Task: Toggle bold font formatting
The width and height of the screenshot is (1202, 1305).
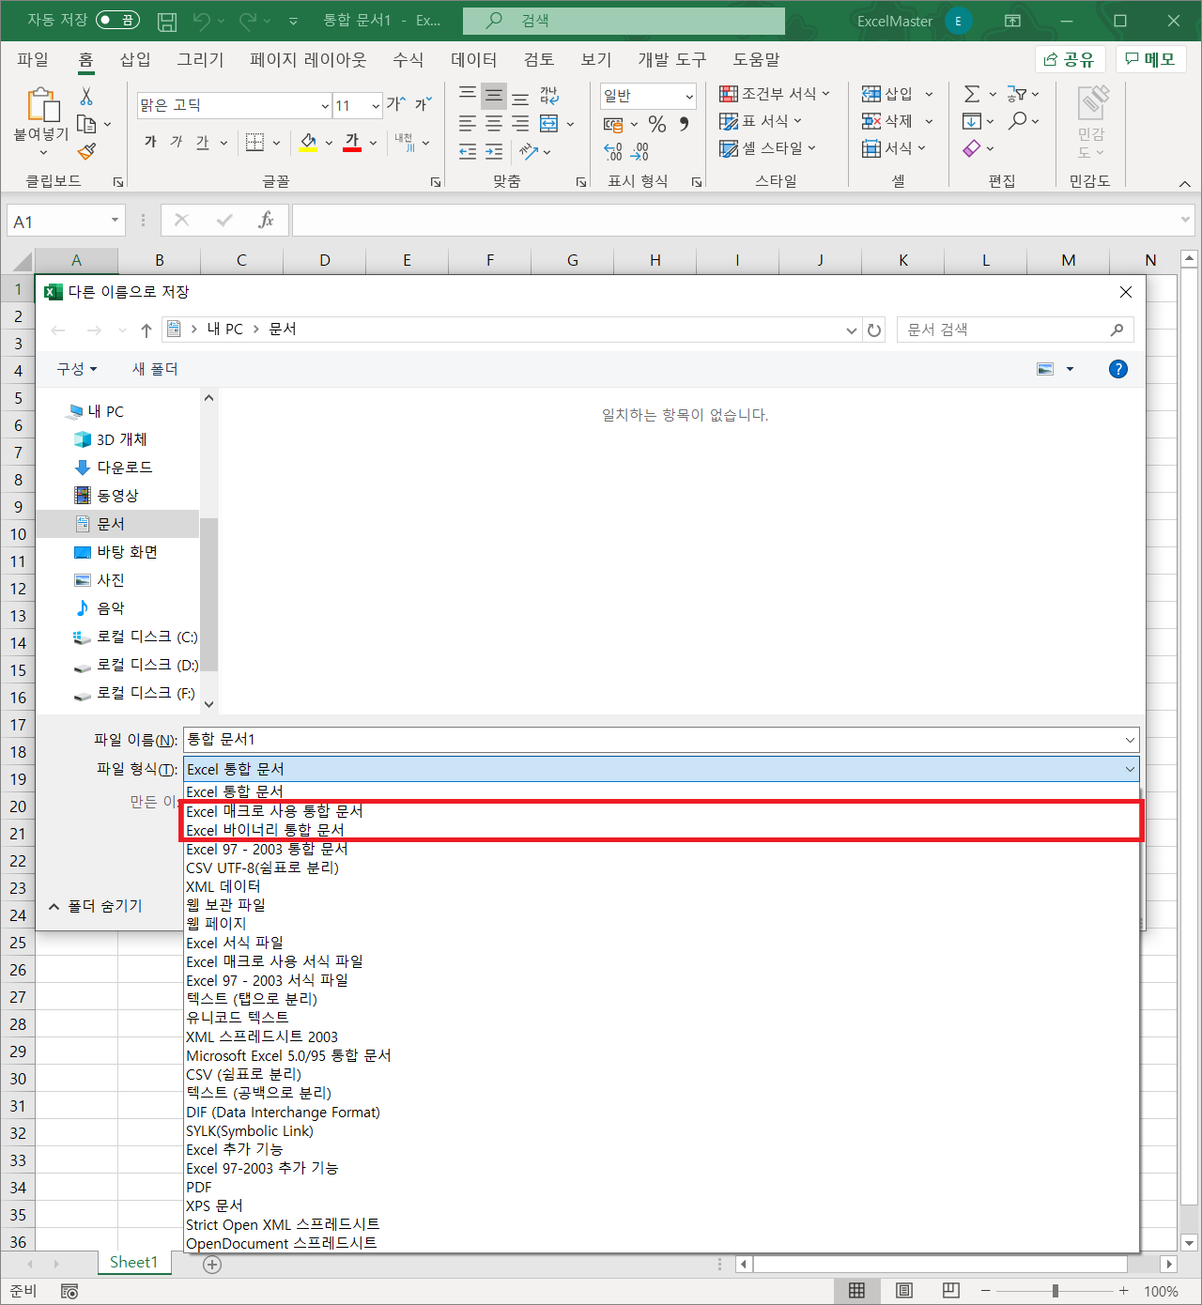Action: click(x=150, y=143)
